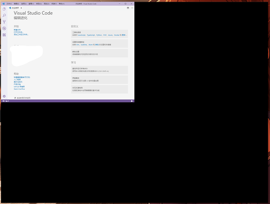This screenshot has height=204, width=270.
Task: Click the Add Workspace Folder link
Action: click(21, 35)
